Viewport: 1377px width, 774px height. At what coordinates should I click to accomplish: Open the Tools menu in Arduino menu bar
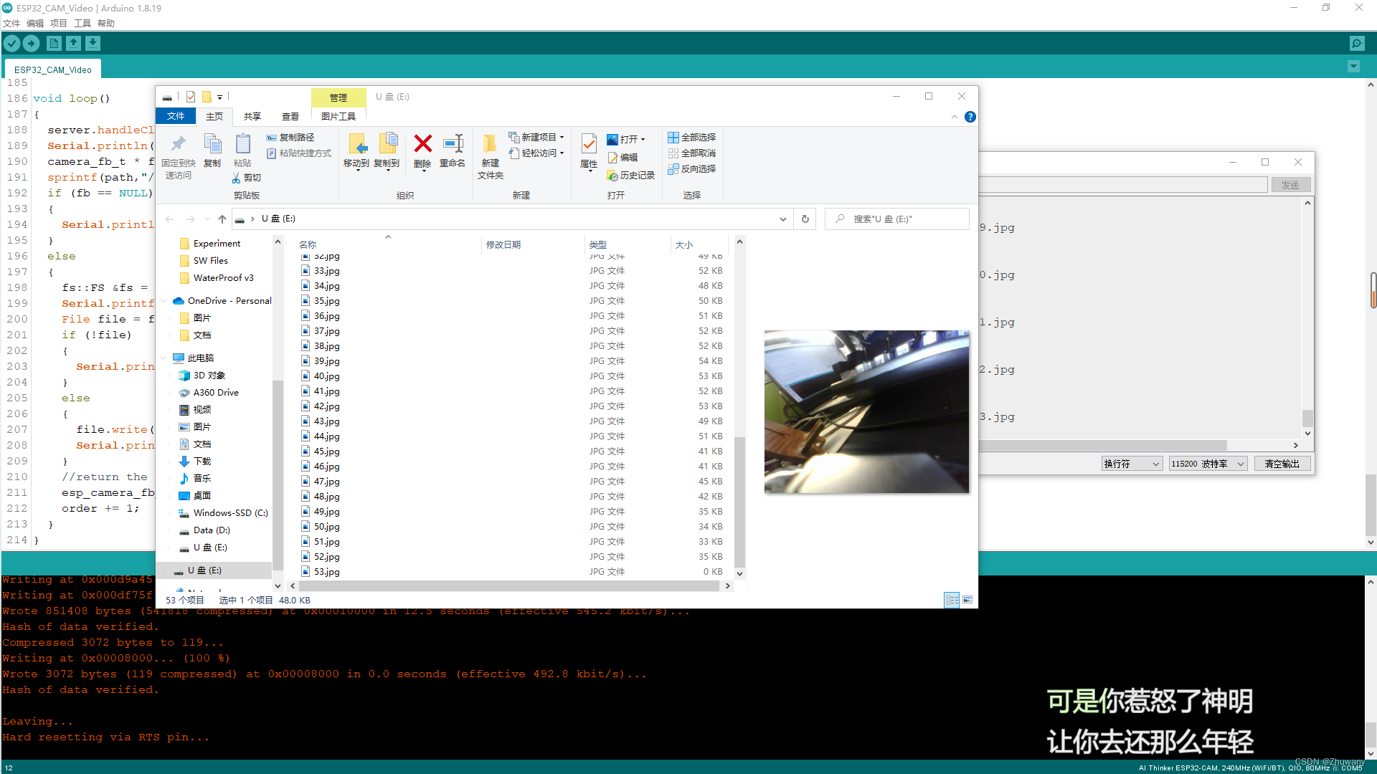[82, 23]
